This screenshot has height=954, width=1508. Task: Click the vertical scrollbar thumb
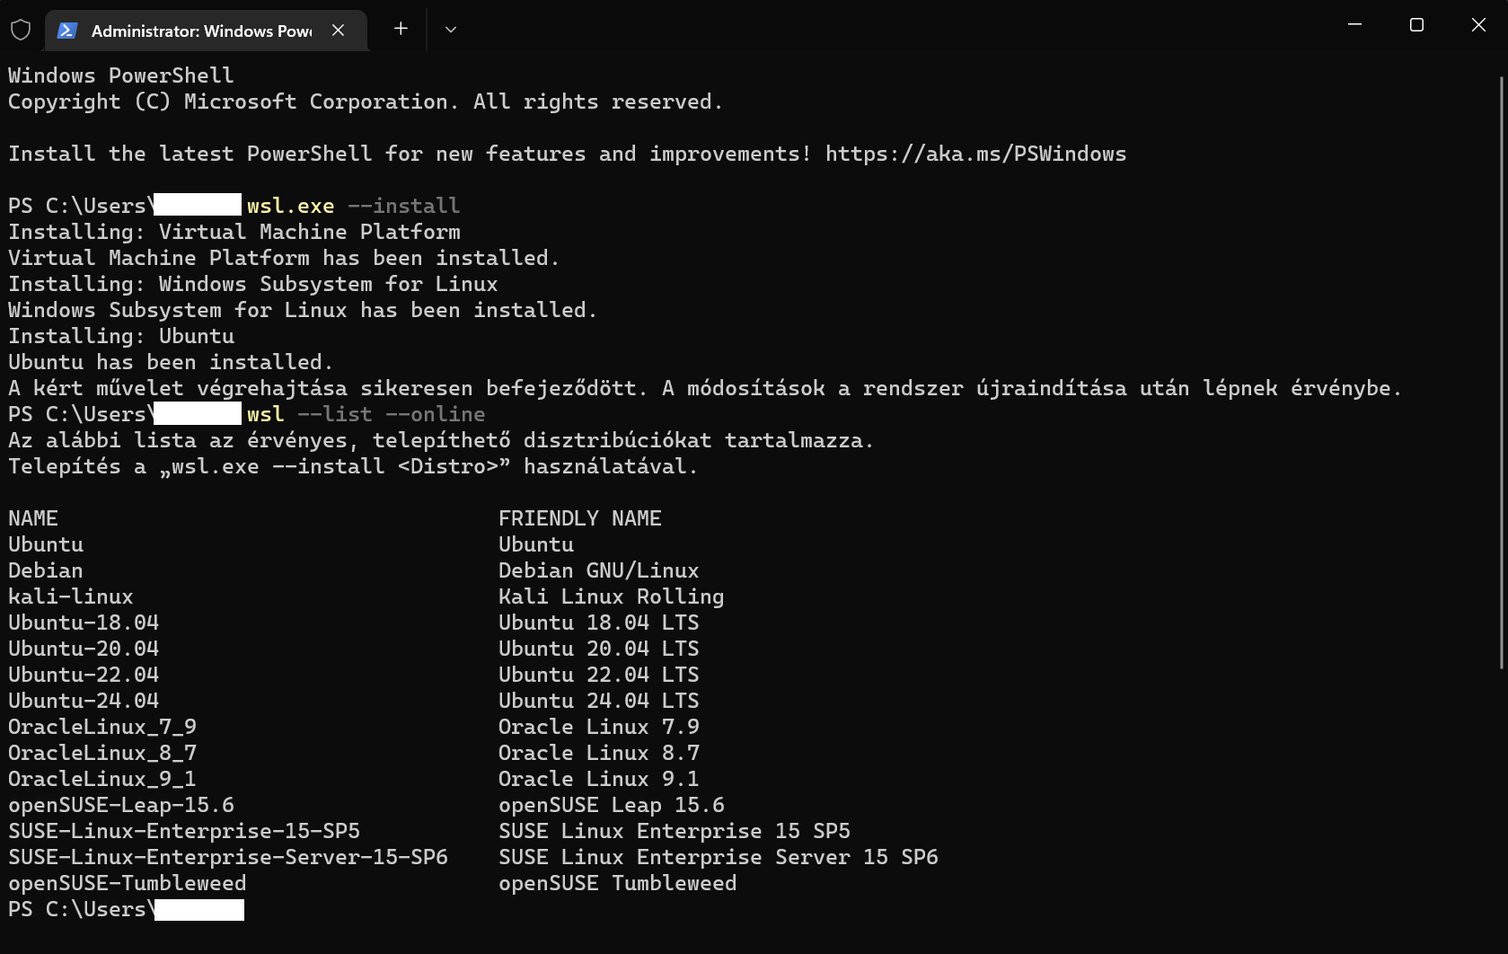(1502, 372)
